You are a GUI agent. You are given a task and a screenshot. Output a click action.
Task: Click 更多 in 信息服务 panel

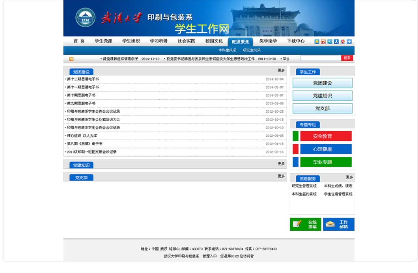(x=349, y=177)
